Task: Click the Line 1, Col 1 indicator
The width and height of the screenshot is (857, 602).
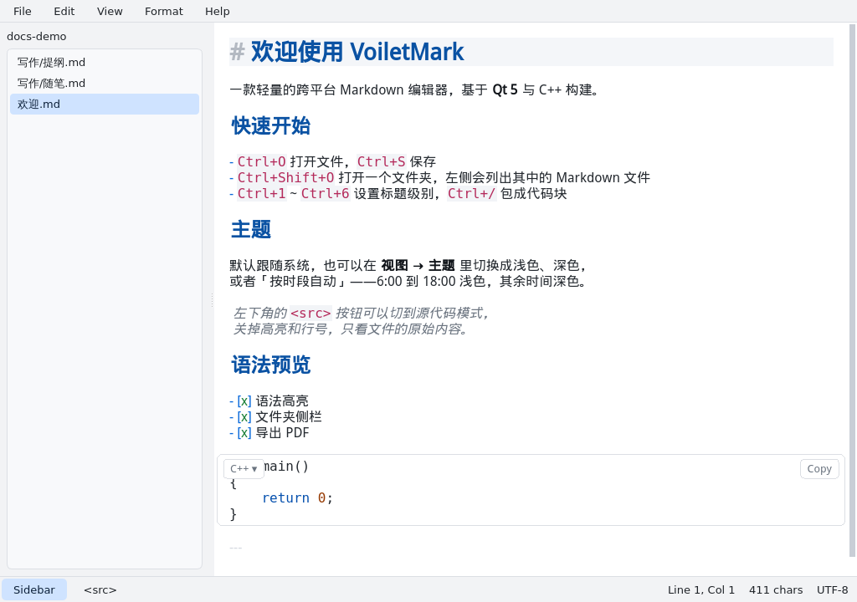Action: (x=701, y=590)
